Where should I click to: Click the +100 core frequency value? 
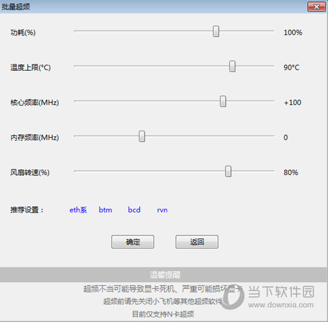pos(293,102)
